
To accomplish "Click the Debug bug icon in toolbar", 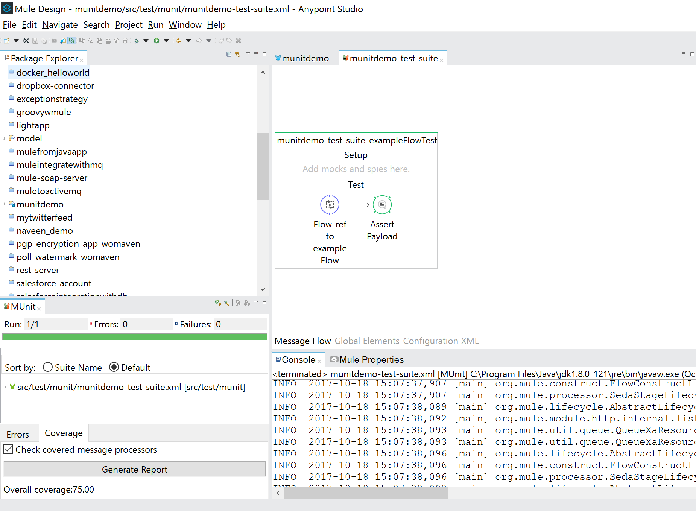I will coord(136,41).
